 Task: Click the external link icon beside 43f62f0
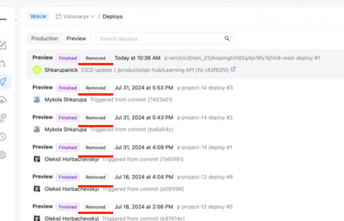(234, 69)
